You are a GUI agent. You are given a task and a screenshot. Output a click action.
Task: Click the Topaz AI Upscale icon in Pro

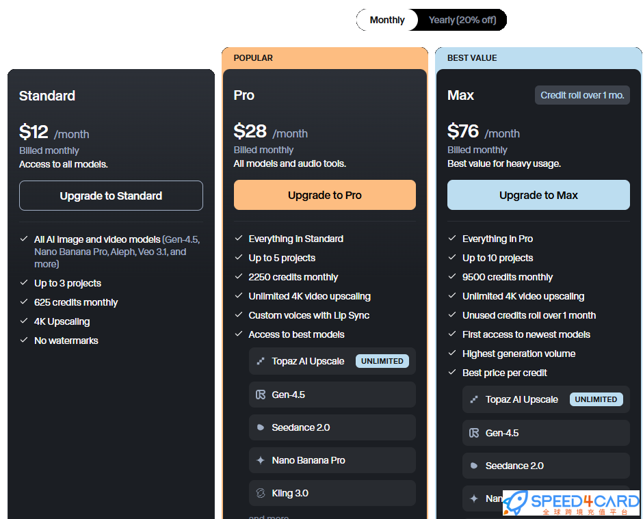[261, 361]
